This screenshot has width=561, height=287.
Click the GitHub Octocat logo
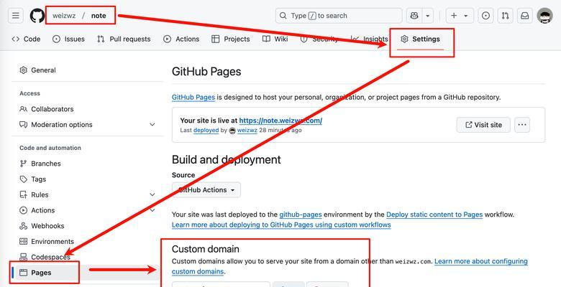pyautogui.click(x=37, y=16)
